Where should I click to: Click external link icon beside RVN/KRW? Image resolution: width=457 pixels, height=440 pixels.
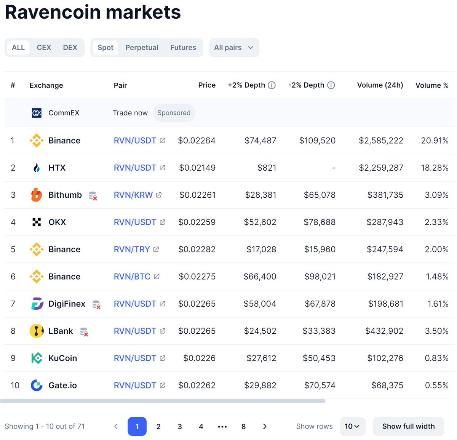pyautogui.click(x=159, y=195)
